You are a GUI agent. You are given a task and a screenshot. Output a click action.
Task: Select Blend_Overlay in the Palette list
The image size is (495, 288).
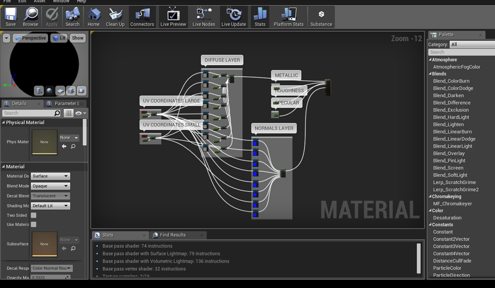pyautogui.click(x=449, y=153)
